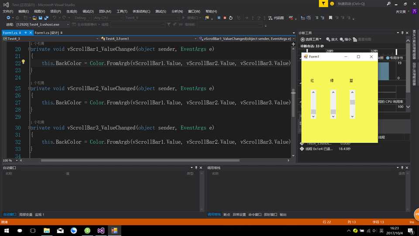Open the vScrollBar1_ValueChanged member dropdown

[247, 39]
